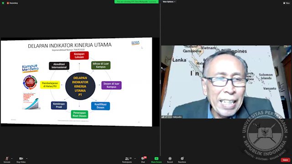
Task: Start recording with the Record icon
Action: 170,159
